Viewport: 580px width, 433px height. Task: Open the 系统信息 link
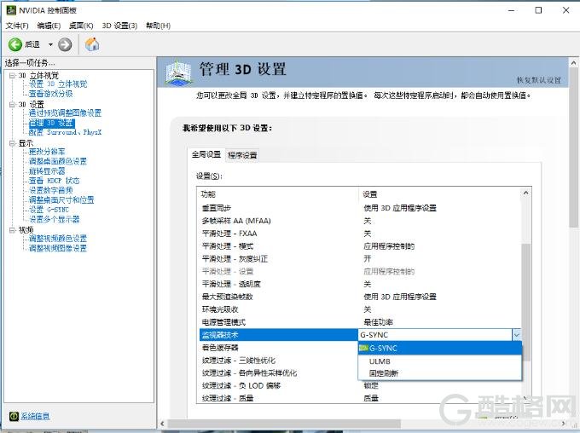(x=35, y=416)
